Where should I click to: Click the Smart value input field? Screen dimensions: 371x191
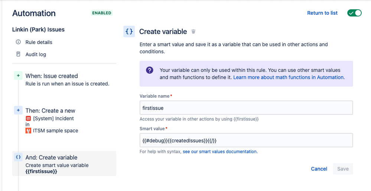click(246, 140)
